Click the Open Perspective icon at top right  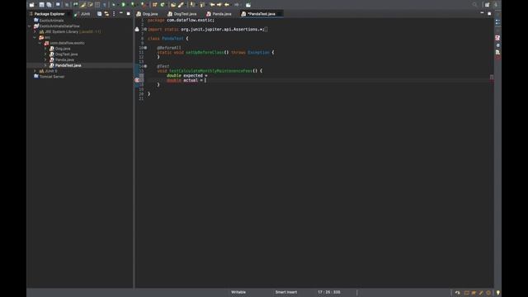487,5
